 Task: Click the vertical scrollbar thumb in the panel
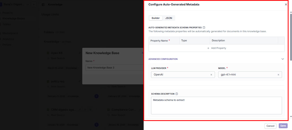(x=291, y=37)
